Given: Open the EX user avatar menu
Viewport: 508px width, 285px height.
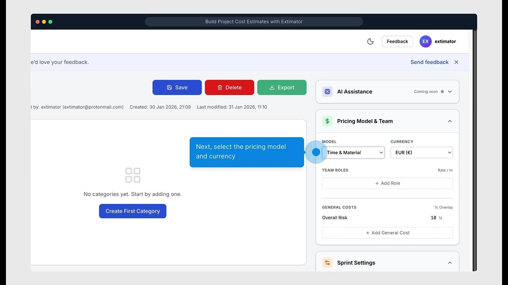Looking at the screenshot, I should 425,42.
